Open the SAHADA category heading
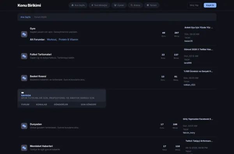Viewport: 234px width, 154px height. tap(26, 96)
